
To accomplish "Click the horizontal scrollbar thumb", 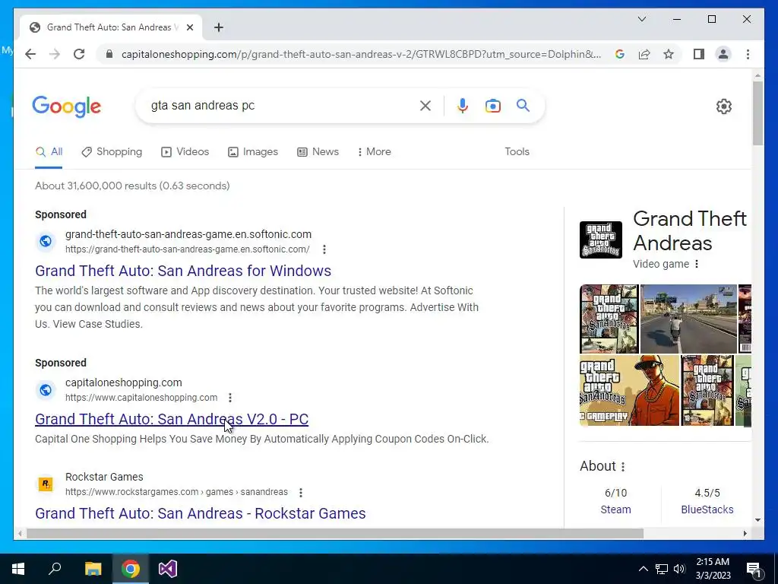I will coord(335,533).
